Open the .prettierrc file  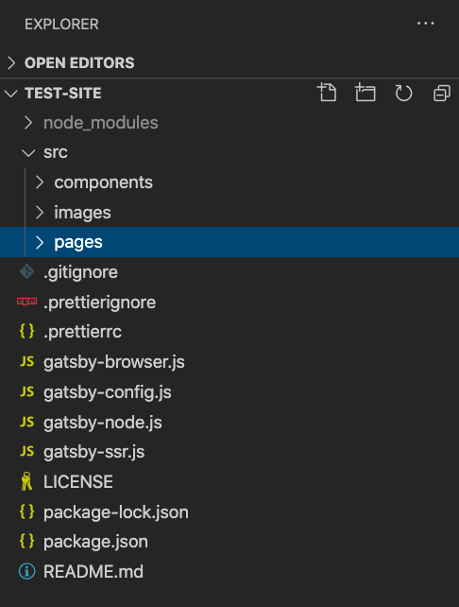[82, 332]
